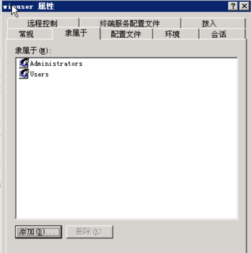
Task: Click the 删除(R) button
Action: pyautogui.click(x=89, y=232)
